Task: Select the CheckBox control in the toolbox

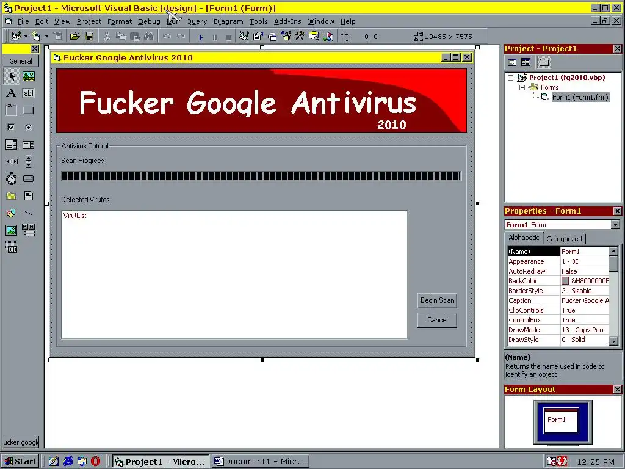Action: (11, 128)
